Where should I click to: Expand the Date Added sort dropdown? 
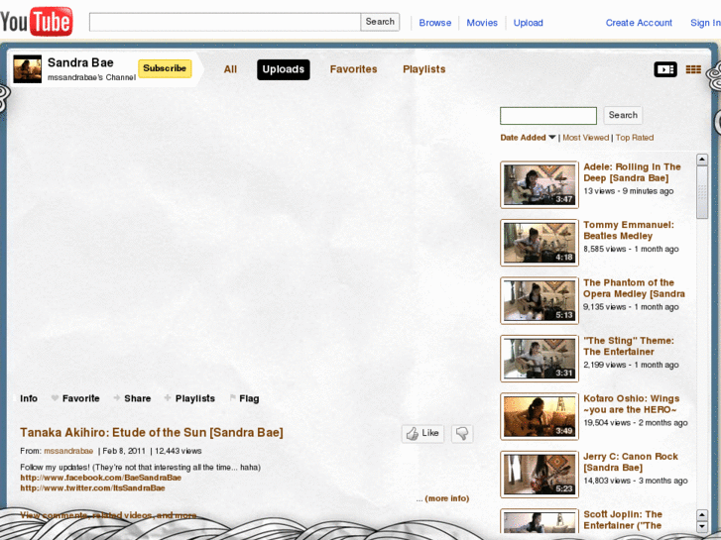coord(528,138)
